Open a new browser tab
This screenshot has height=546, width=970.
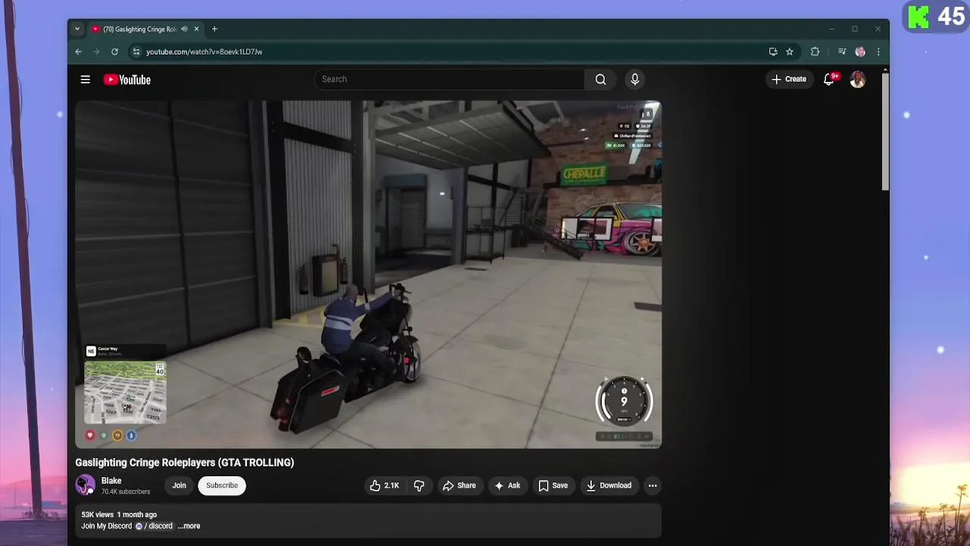tap(214, 29)
